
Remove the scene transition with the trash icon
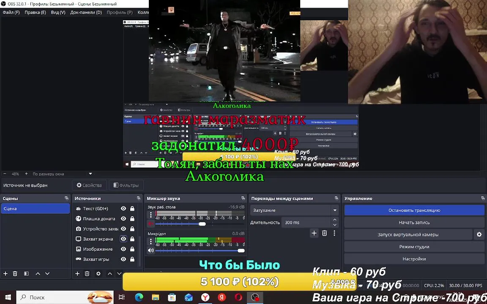pos(324,233)
